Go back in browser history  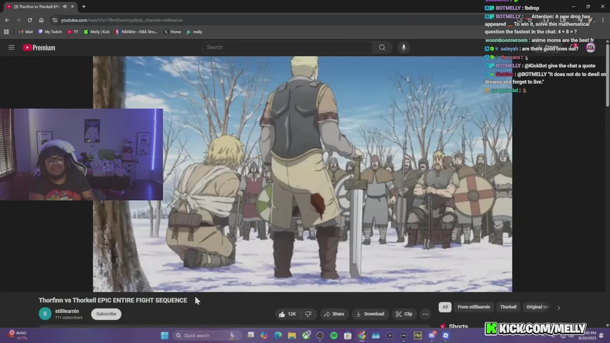point(7,20)
